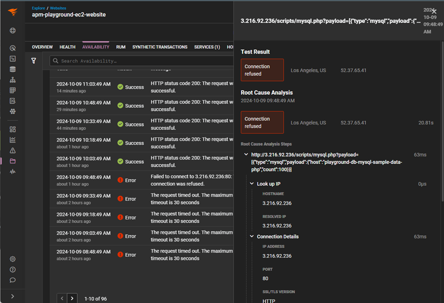Collapse the Connection Details section
This screenshot has height=303, width=444.
pos(252,237)
